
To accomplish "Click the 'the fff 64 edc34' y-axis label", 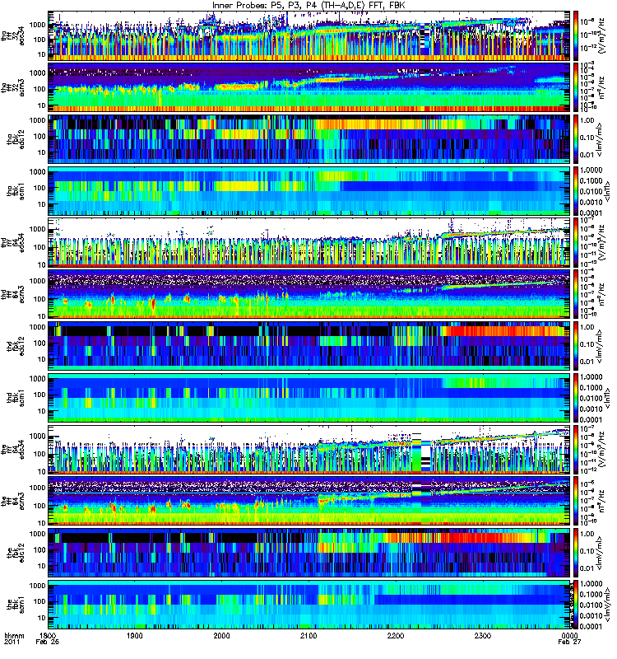I will (x=13, y=450).
